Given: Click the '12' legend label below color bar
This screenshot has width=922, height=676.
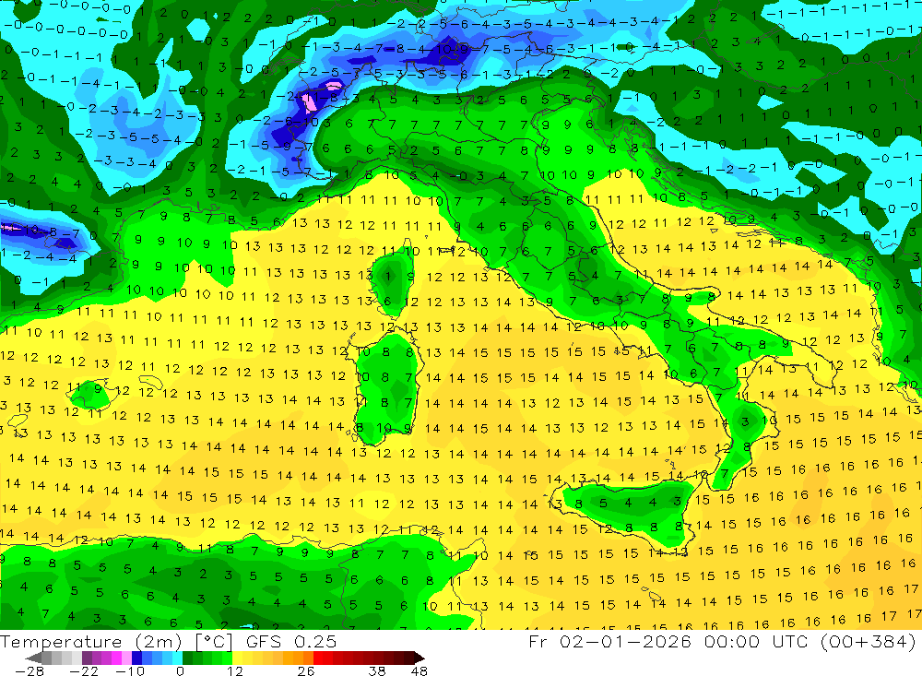Looking at the screenshot, I should click(x=234, y=671).
